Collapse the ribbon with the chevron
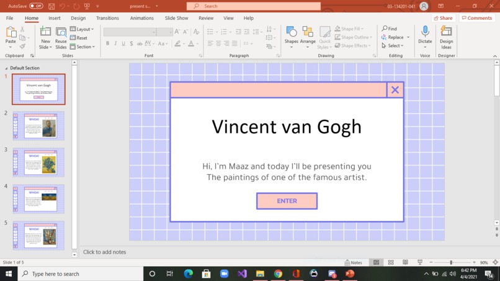The image size is (500, 281). (x=495, y=56)
